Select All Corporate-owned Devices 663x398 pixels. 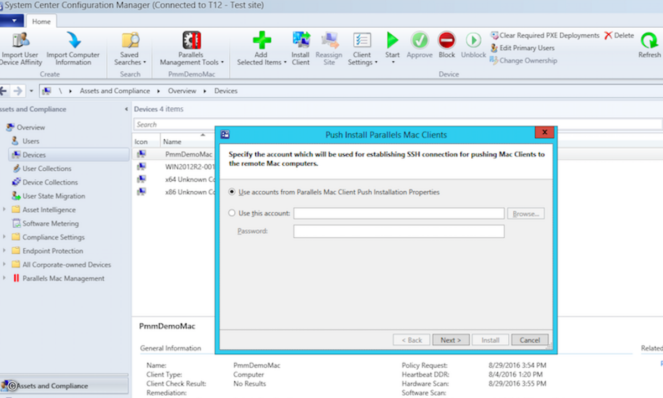coord(67,265)
